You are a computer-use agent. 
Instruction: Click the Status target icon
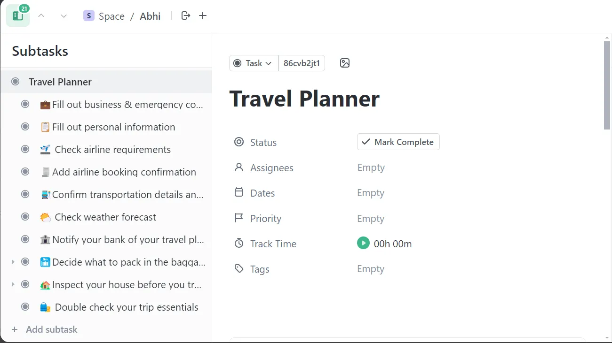coord(239,142)
